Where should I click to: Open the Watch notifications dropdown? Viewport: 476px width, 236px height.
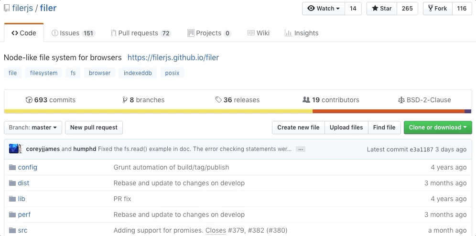[324, 9]
